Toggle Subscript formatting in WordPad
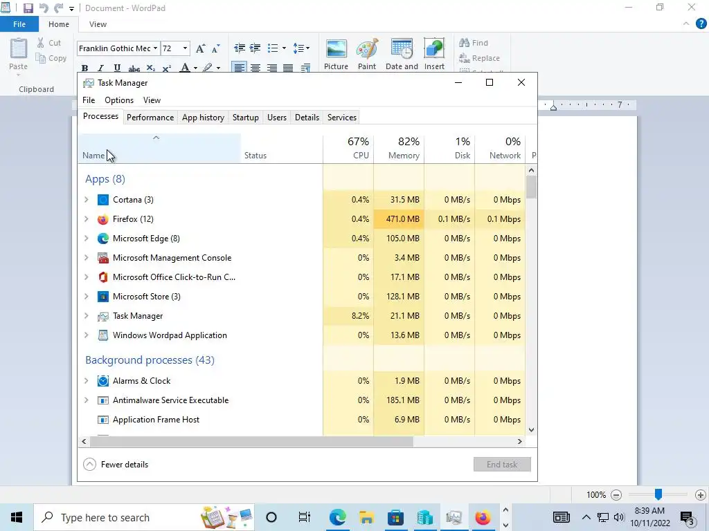Image resolution: width=709 pixels, height=531 pixels. tap(150, 68)
